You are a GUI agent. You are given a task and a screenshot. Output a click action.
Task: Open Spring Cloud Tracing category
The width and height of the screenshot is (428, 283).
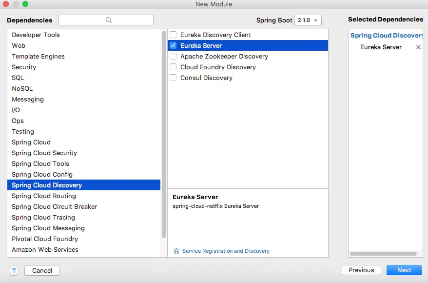(84, 217)
